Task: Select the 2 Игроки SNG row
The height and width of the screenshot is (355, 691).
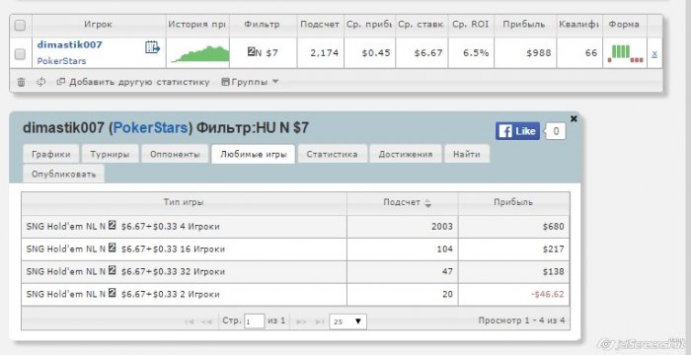Action: click(295, 294)
